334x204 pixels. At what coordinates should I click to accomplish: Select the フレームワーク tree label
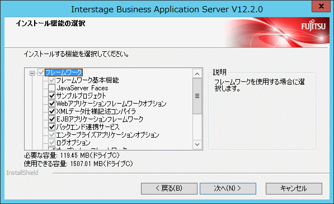click(x=64, y=72)
